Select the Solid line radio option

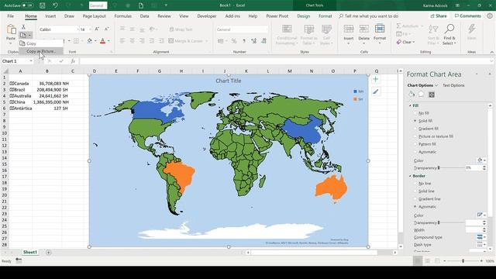[415, 191]
